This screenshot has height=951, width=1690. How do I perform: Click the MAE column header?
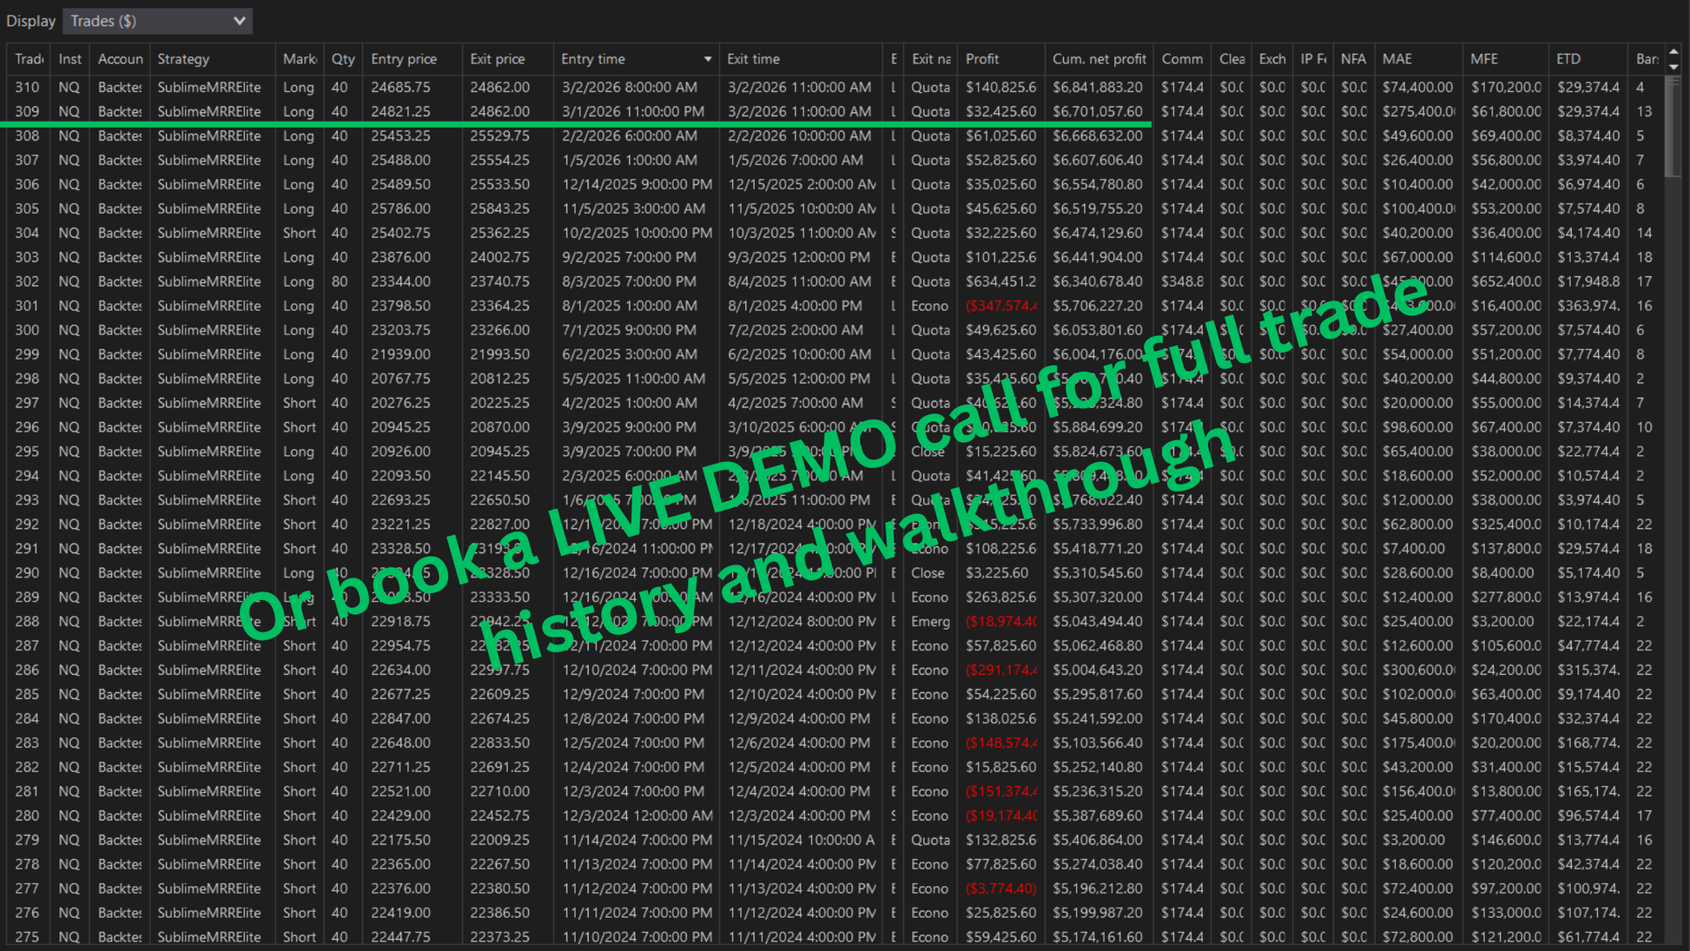tap(1396, 59)
